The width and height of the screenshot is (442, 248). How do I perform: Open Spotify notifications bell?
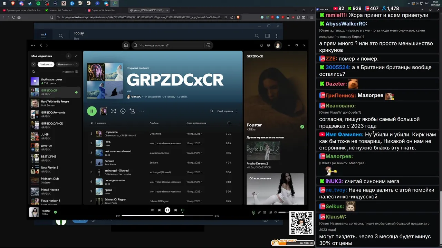(261, 45)
